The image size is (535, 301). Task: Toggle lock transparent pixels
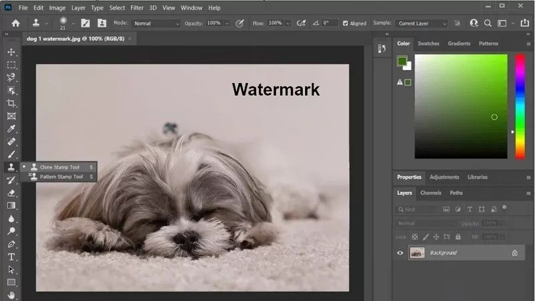(x=415, y=237)
